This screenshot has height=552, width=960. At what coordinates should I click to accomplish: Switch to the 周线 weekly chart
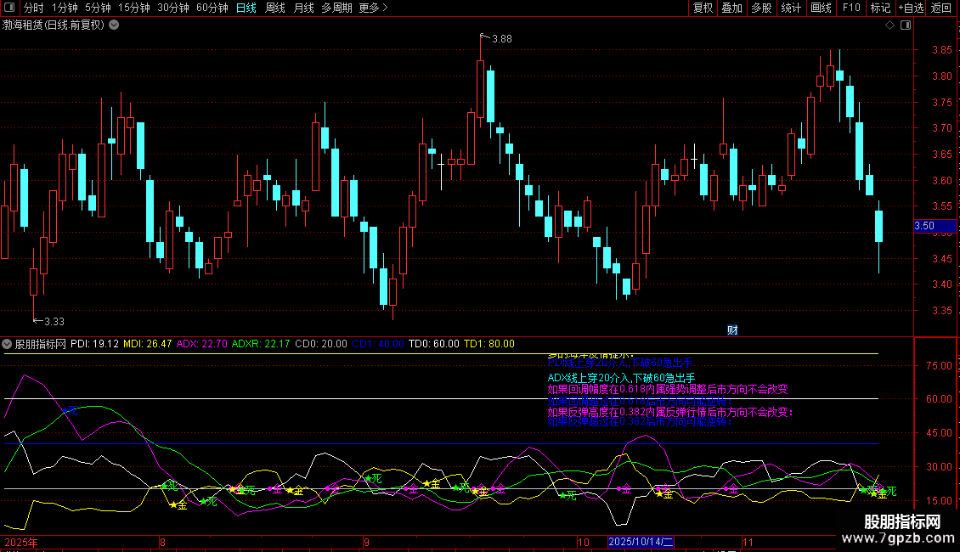275,8
